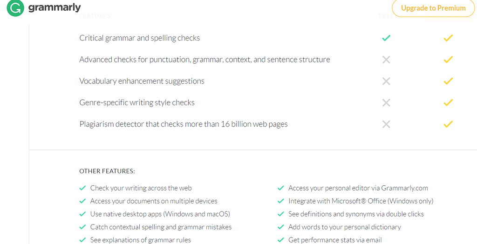Click Use native desktop apps feature text

tap(160, 214)
